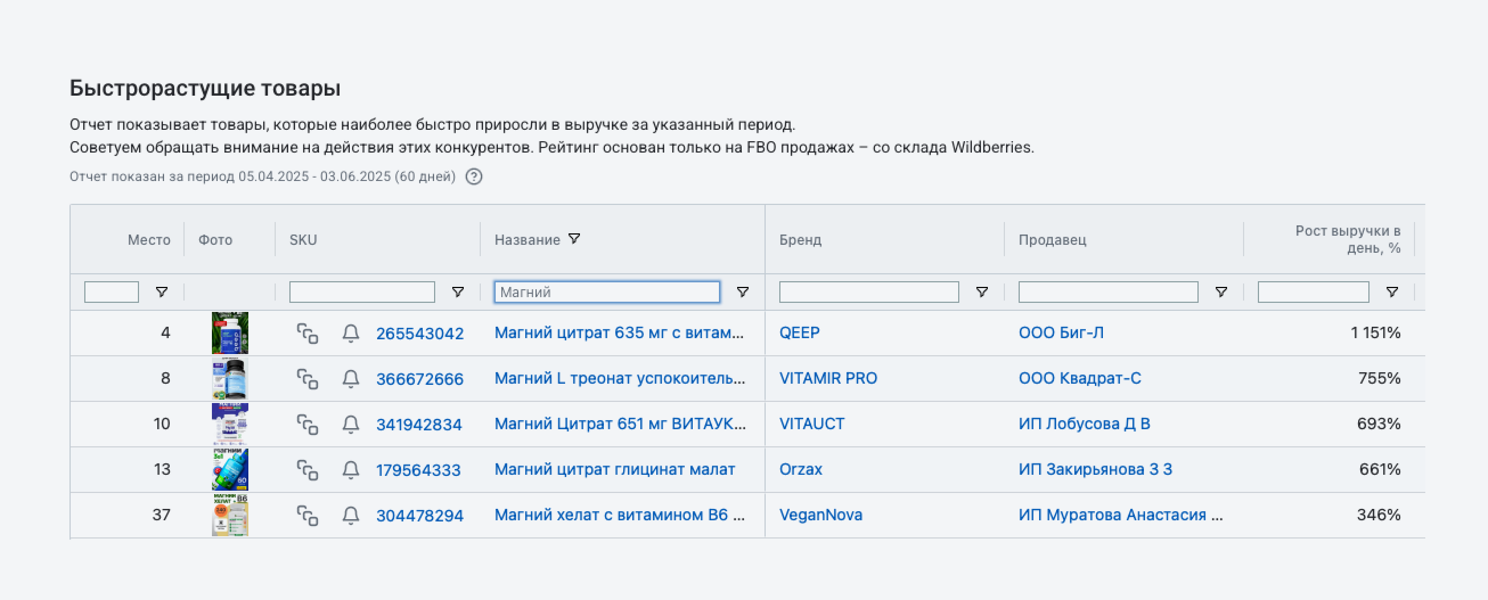Open the filter options for the Продавец column

1221,292
